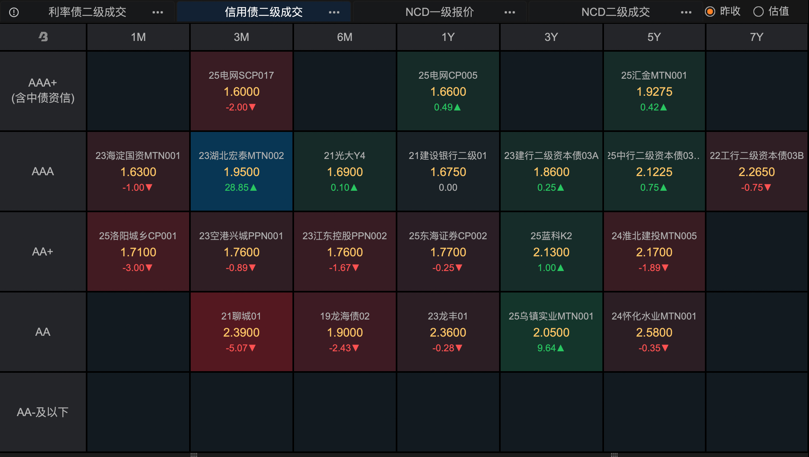
Task: Click the info alert icon at top left
Action: [x=14, y=12]
